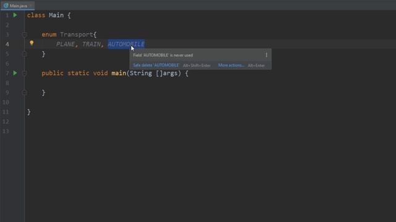Click the Alt+Enter shortcut hint
Image resolution: width=396 pixels, height=222 pixels.
pyautogui.click(x=256, y=65)
